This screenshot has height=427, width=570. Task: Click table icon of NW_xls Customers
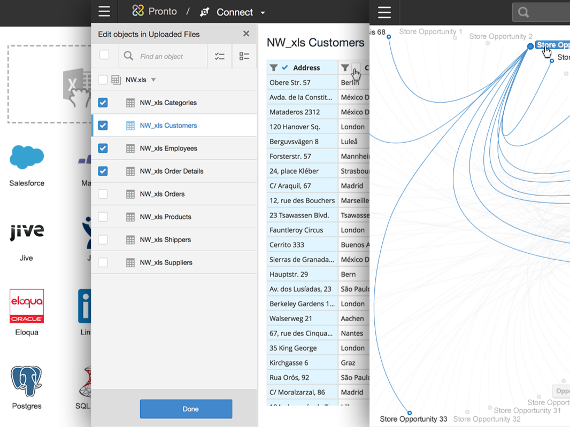point(130,126)
